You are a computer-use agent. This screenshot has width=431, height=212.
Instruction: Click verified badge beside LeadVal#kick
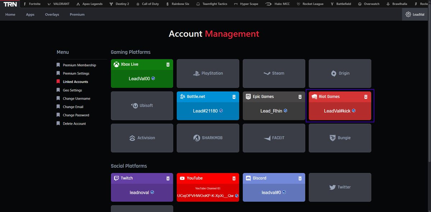point(354,111)
